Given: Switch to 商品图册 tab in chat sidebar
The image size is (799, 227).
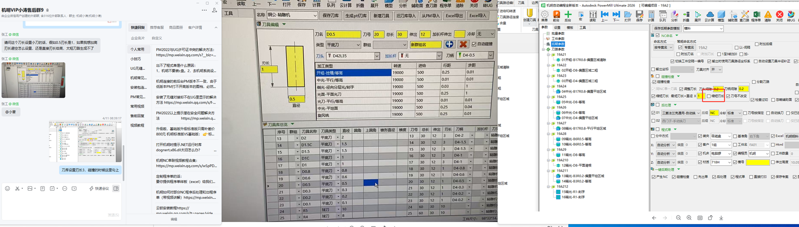Looking at the screenshot, I should coord(176,27).
